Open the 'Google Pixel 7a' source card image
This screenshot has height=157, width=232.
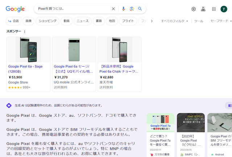(x=161, y=123)
